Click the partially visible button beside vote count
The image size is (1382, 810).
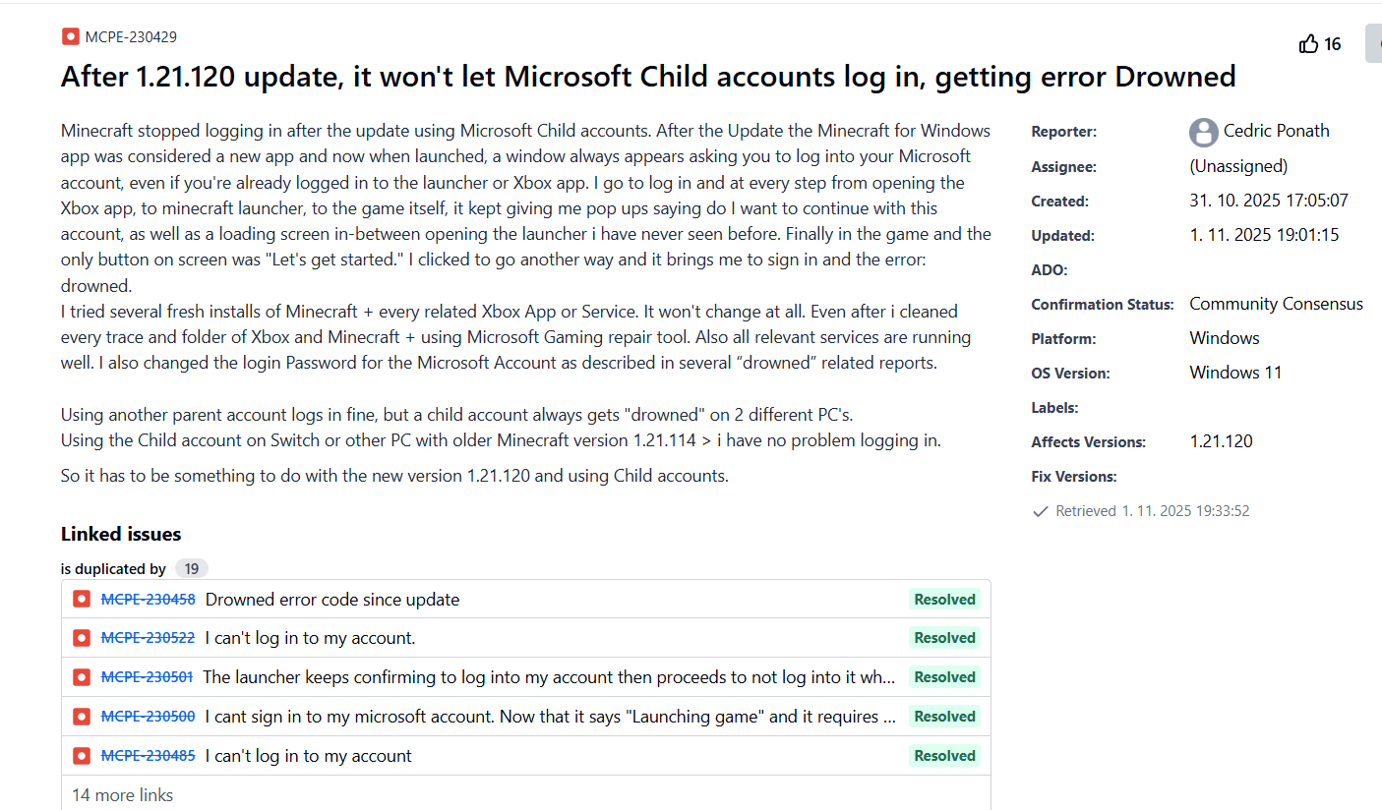[1373, 44]
